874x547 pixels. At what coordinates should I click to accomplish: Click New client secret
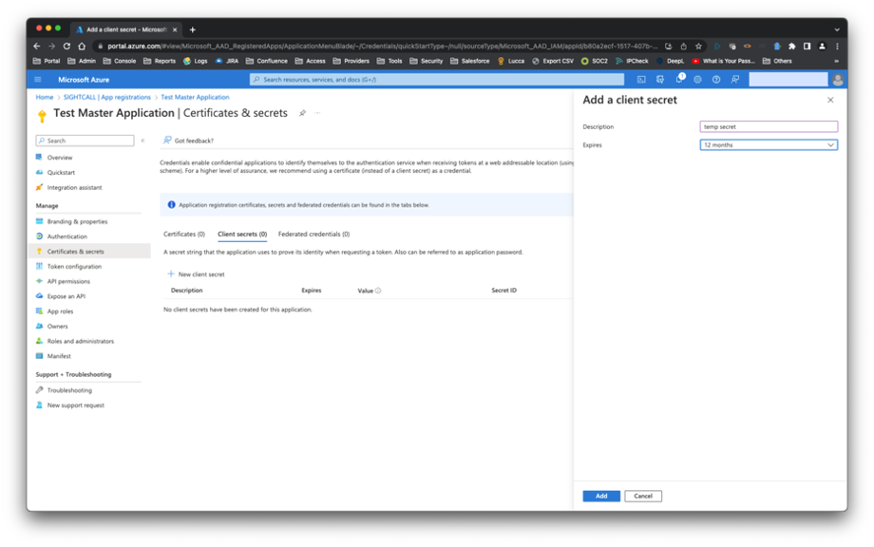197,274
